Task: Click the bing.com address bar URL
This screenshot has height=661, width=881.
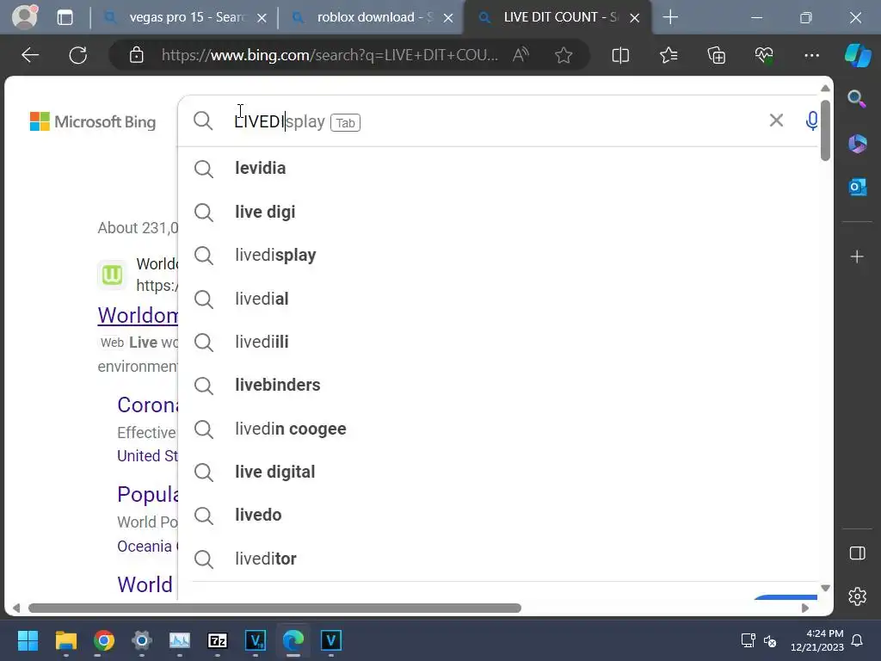Action: coord(330,55)
